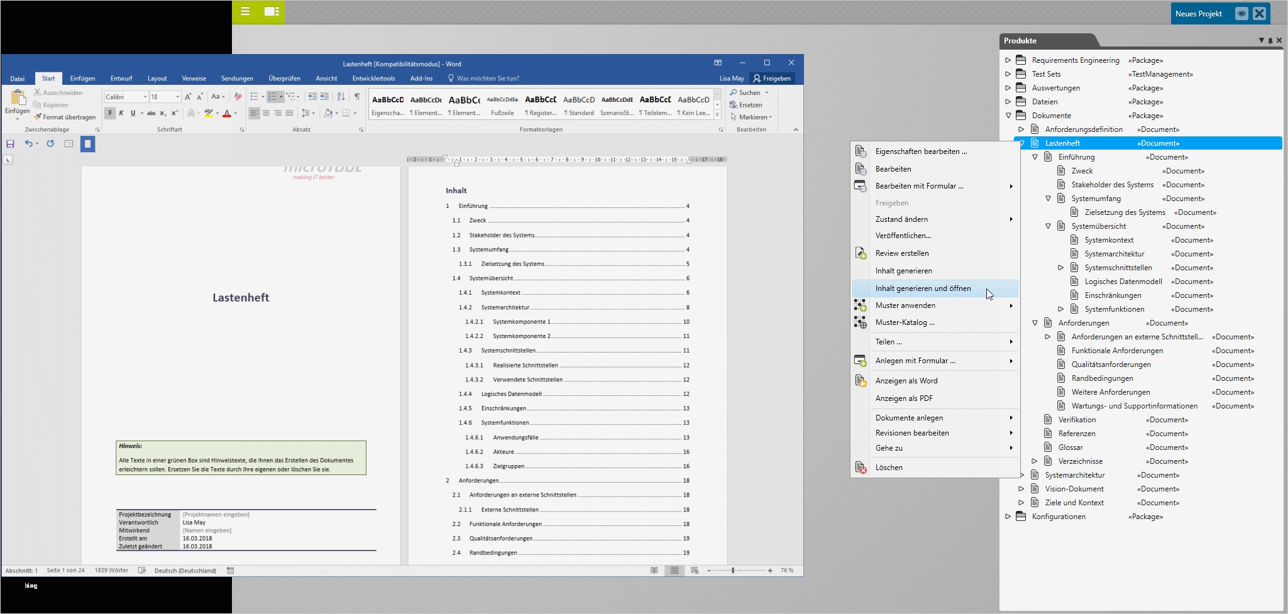Click the 'Was möchten Sie tun?' search field
The width and height of the screenshot is (1288, 614).
point(487,79)
